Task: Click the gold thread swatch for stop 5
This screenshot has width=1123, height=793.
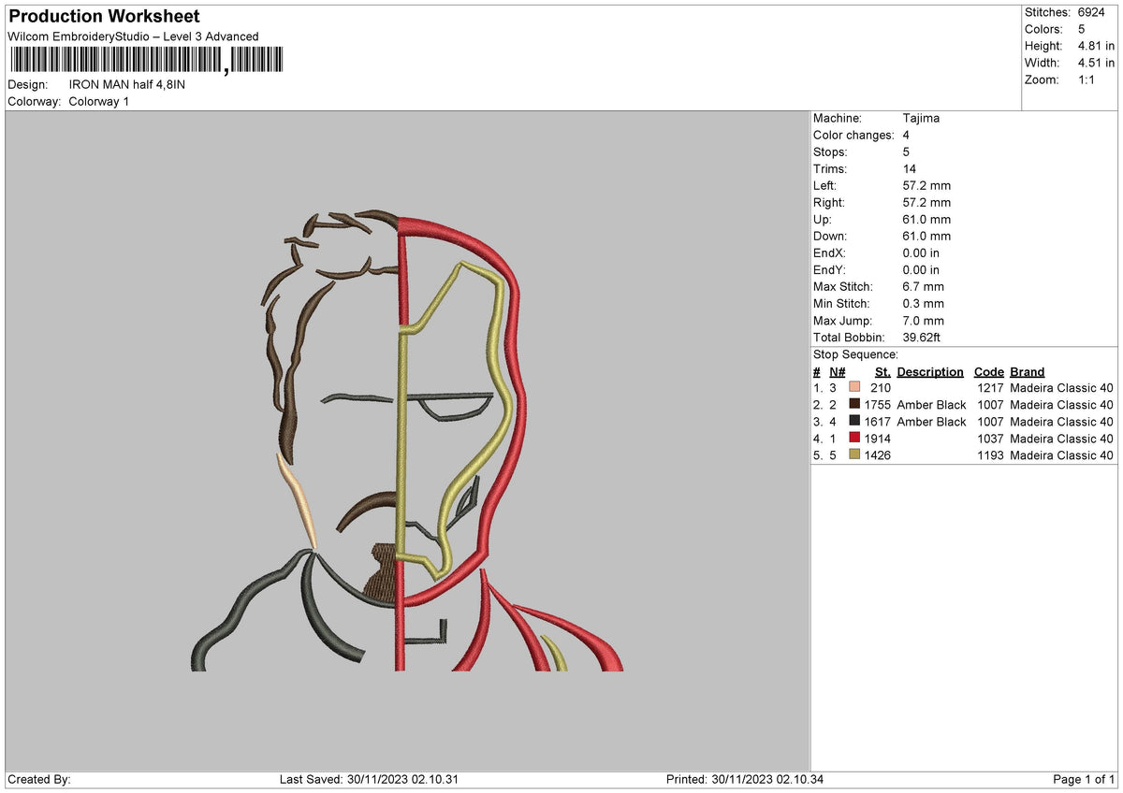Action: (854, 455)
